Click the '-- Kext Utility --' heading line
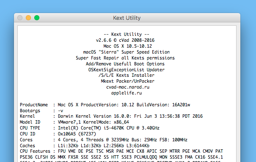Image resolution: width=256 pixels, height=162 pixels. point(127,34)
